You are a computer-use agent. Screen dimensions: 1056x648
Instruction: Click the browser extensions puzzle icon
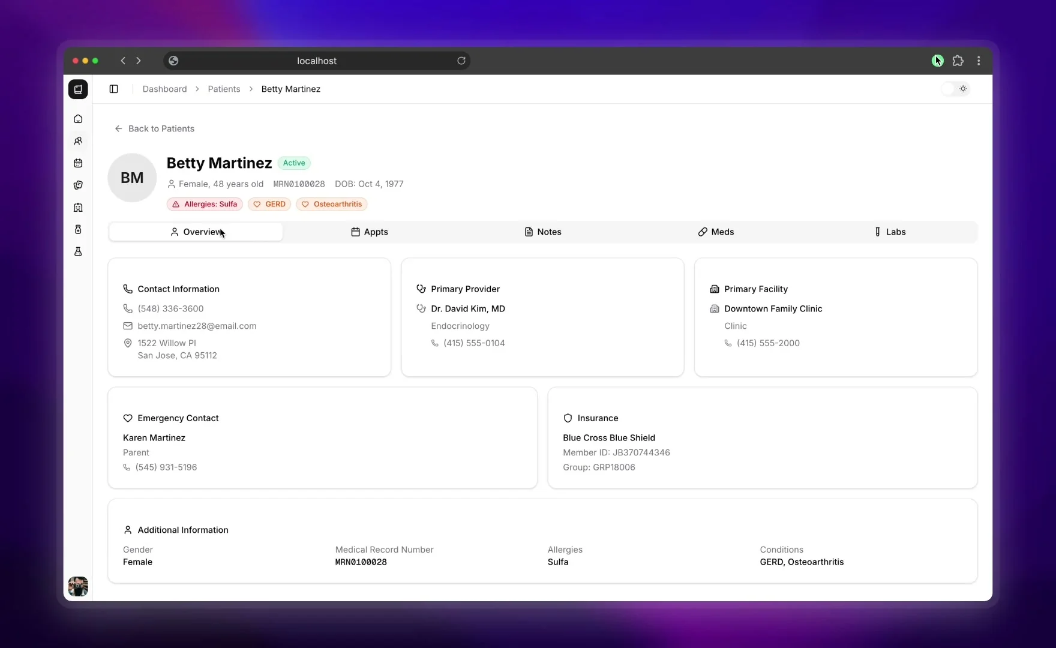pos(958,61)
